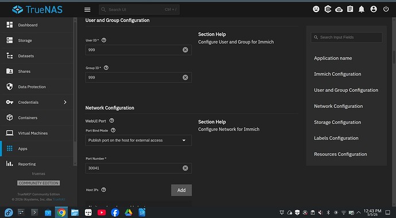Open Shares section

(37, 71)
